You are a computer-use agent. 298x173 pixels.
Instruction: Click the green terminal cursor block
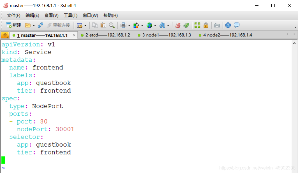(x=3, y=160)
